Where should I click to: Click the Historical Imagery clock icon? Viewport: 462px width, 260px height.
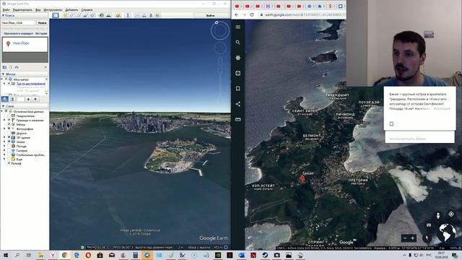click(x=102, y=15)
